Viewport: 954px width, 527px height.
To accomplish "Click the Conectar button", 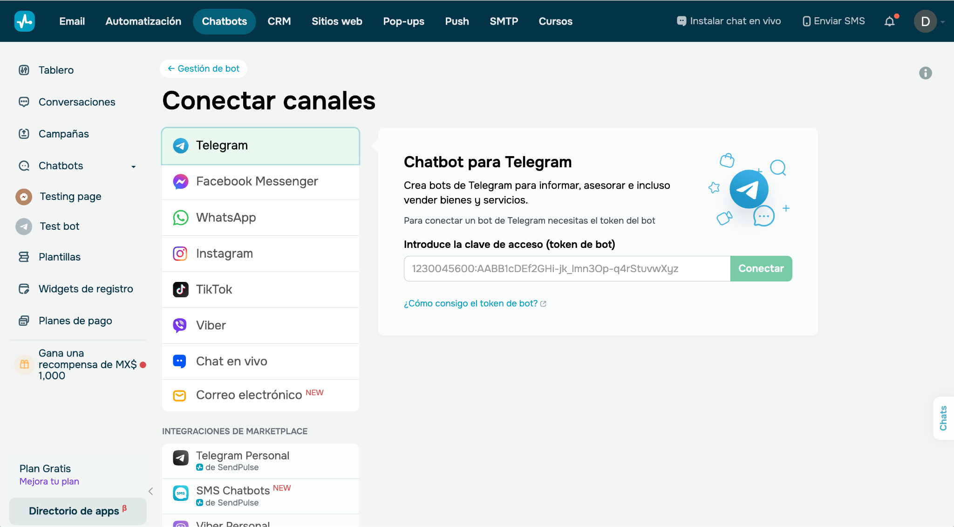I will [761, 268].
